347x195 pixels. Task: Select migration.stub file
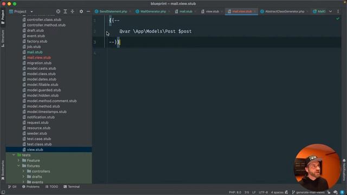tap(39, 63)
